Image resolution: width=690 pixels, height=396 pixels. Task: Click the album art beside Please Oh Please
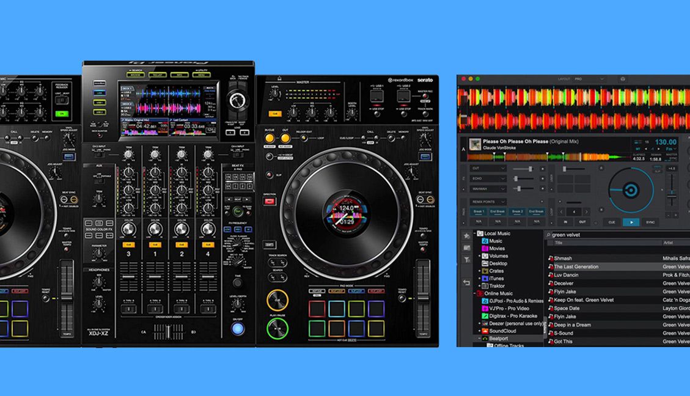pos(475,144)
